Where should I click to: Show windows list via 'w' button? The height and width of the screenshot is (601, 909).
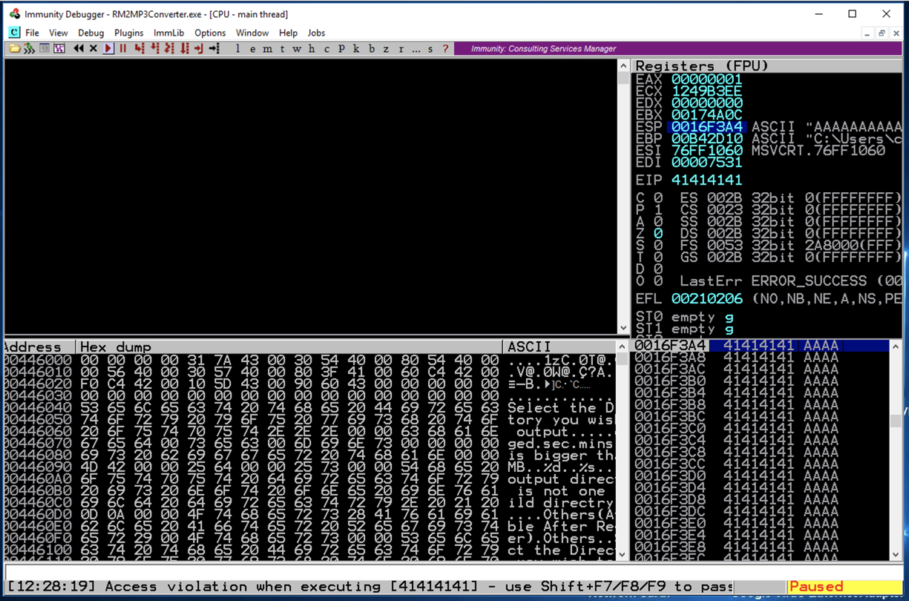[297, 48]
